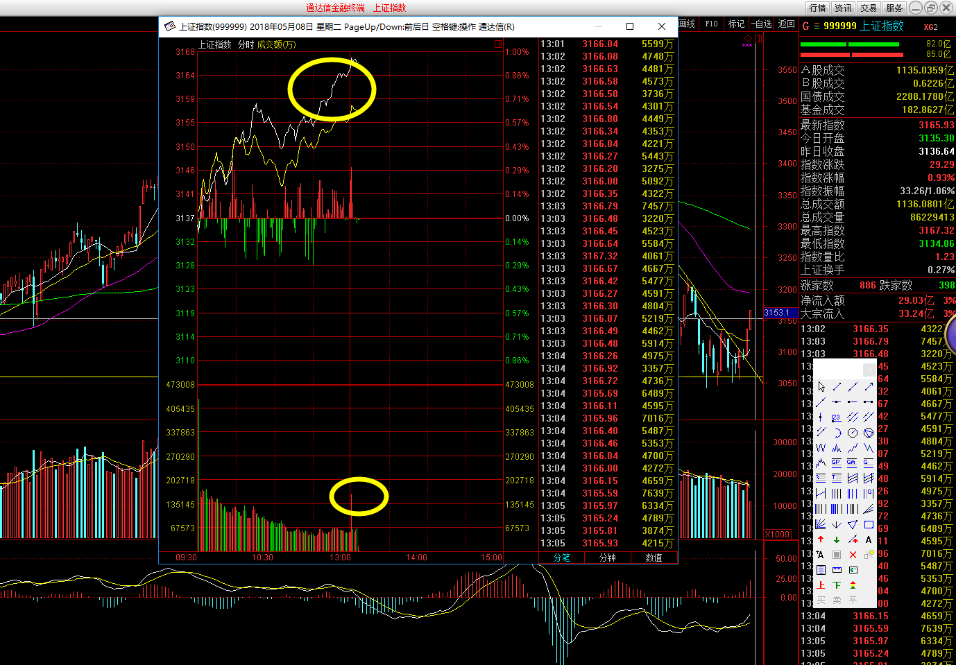
Task: Select the arc drawing tool
Action: [x=837, y=433]
